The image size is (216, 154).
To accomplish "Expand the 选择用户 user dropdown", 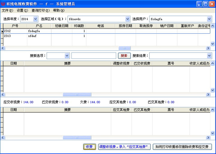I will [x=209, y=19].
